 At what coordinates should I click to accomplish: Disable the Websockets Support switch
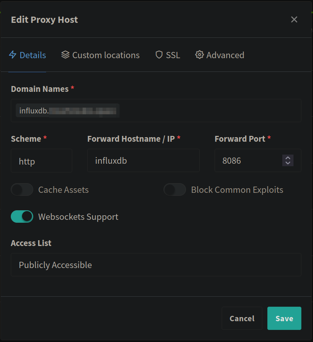click(22, 217)
